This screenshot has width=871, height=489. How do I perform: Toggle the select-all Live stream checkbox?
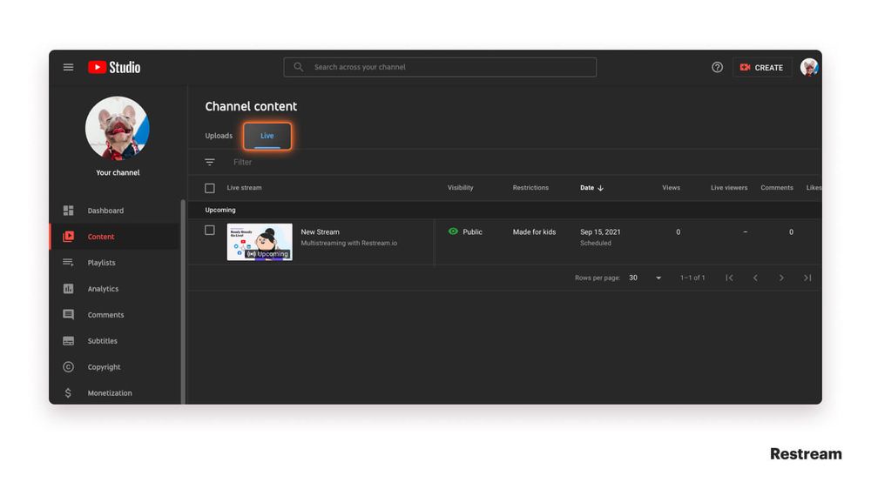pos(209,188)
